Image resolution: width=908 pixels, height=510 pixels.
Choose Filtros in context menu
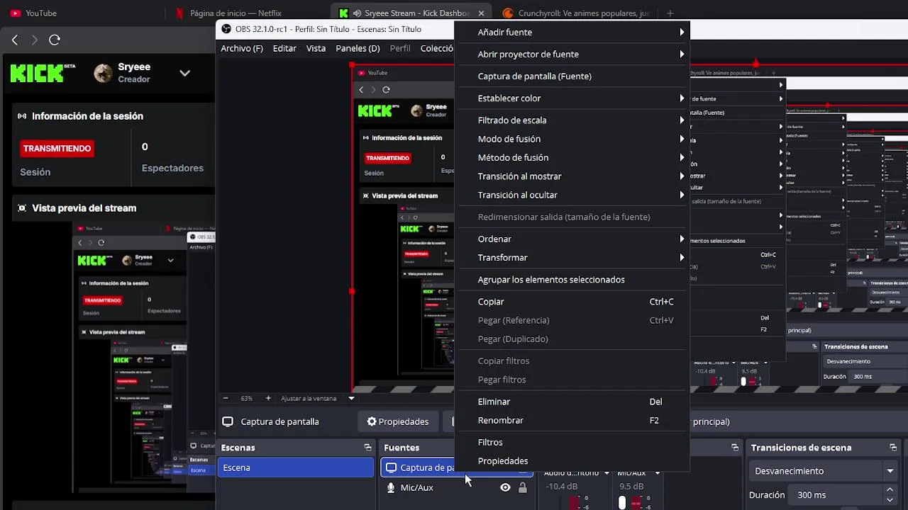click(572, 442)
